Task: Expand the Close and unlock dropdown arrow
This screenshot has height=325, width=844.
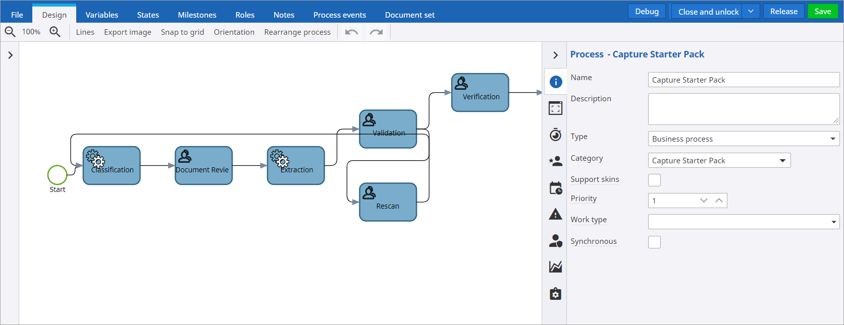Action: [751, 12]
